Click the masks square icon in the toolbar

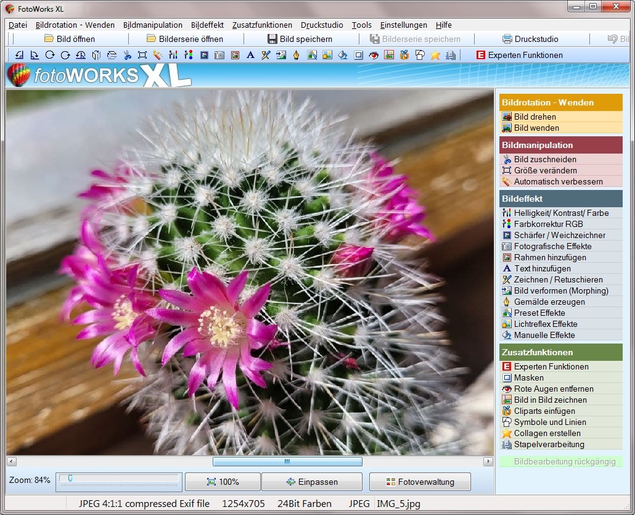coord(358,55)
